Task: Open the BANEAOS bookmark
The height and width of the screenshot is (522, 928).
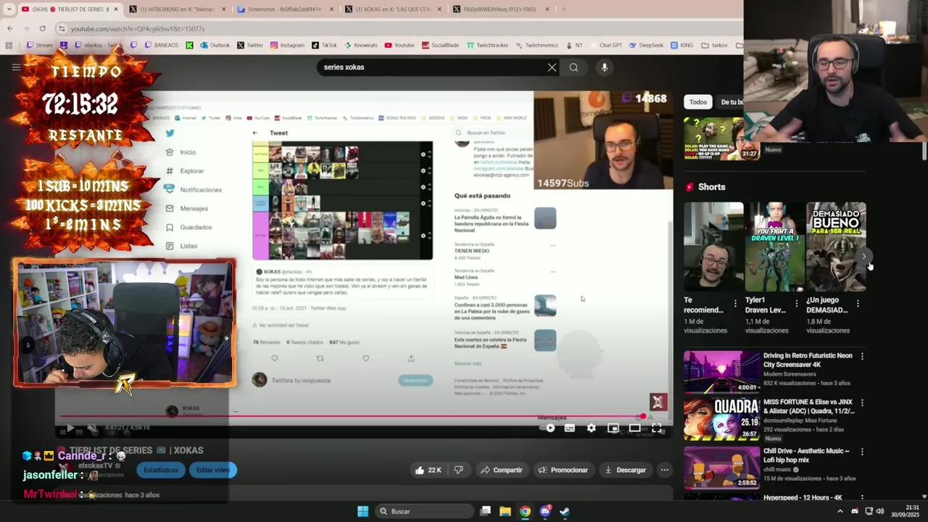Action: click(x=161, y=45)
